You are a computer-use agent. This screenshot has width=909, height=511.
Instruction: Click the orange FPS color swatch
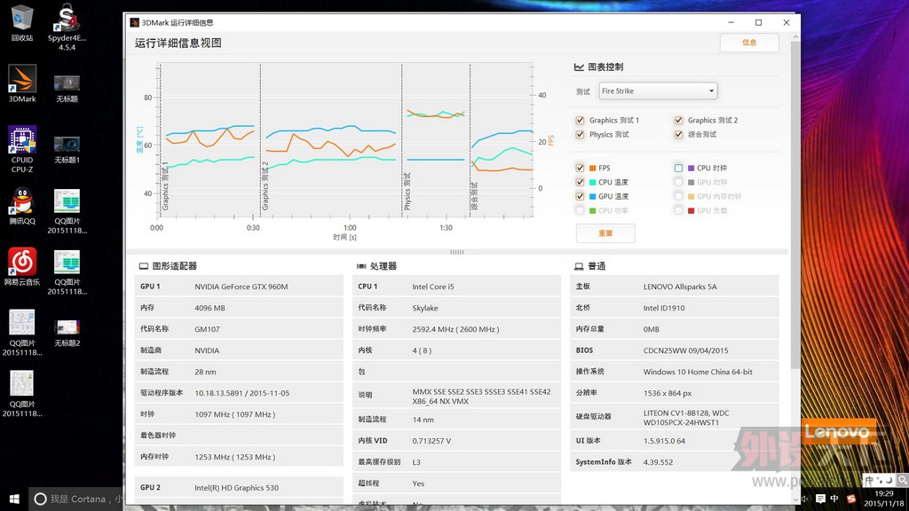point(592,168)
